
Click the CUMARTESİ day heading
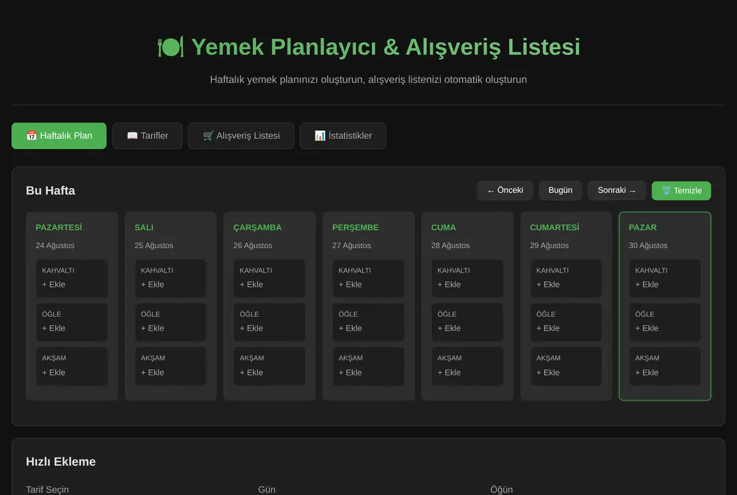555,227
